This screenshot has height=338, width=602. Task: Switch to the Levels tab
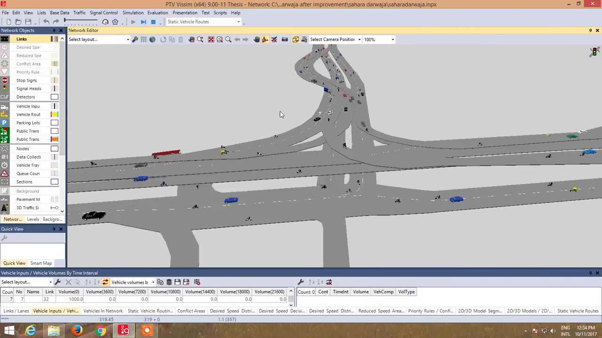click(33, 219)
